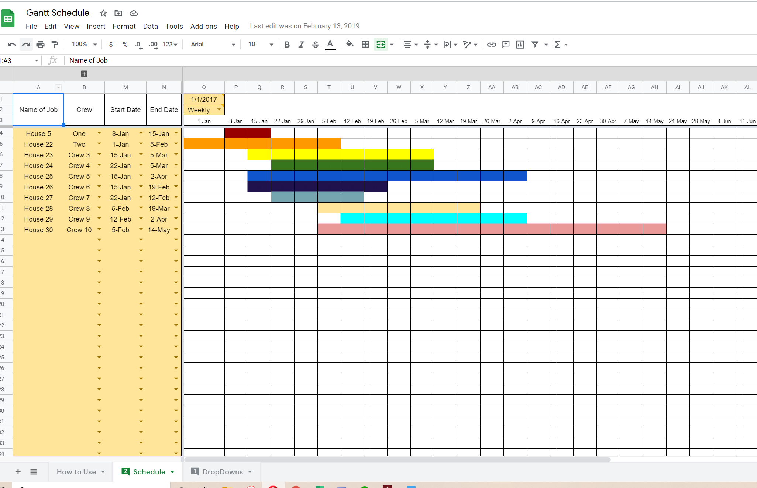Open the Borders tool
This screenshot has width=757, height=488.
[x=365, y=45]
